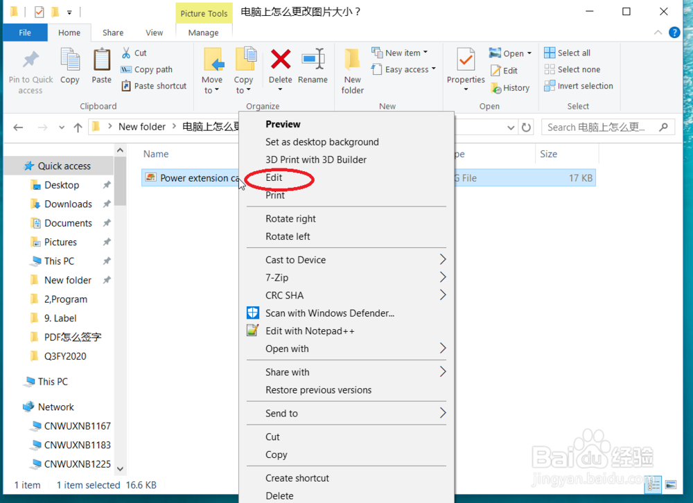Collapse the ribbon with the chevron
The width and height of the screenshot is (693, 503).
pos(658,33)
